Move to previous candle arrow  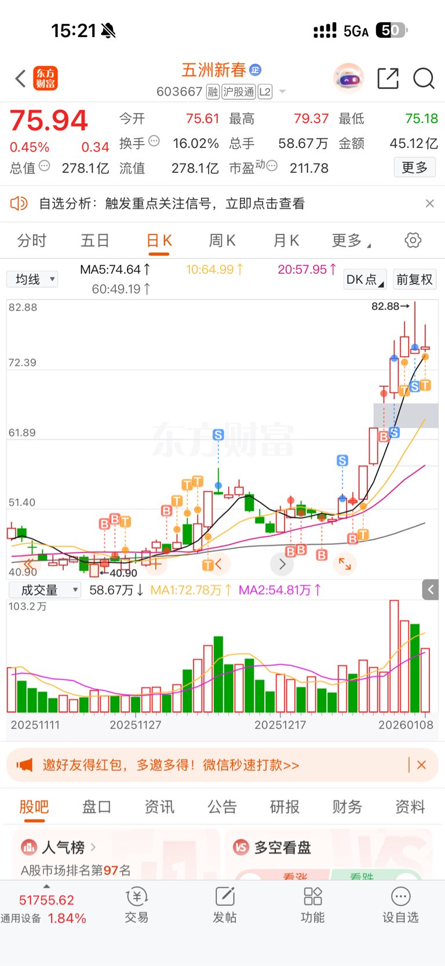click(218, 564)
